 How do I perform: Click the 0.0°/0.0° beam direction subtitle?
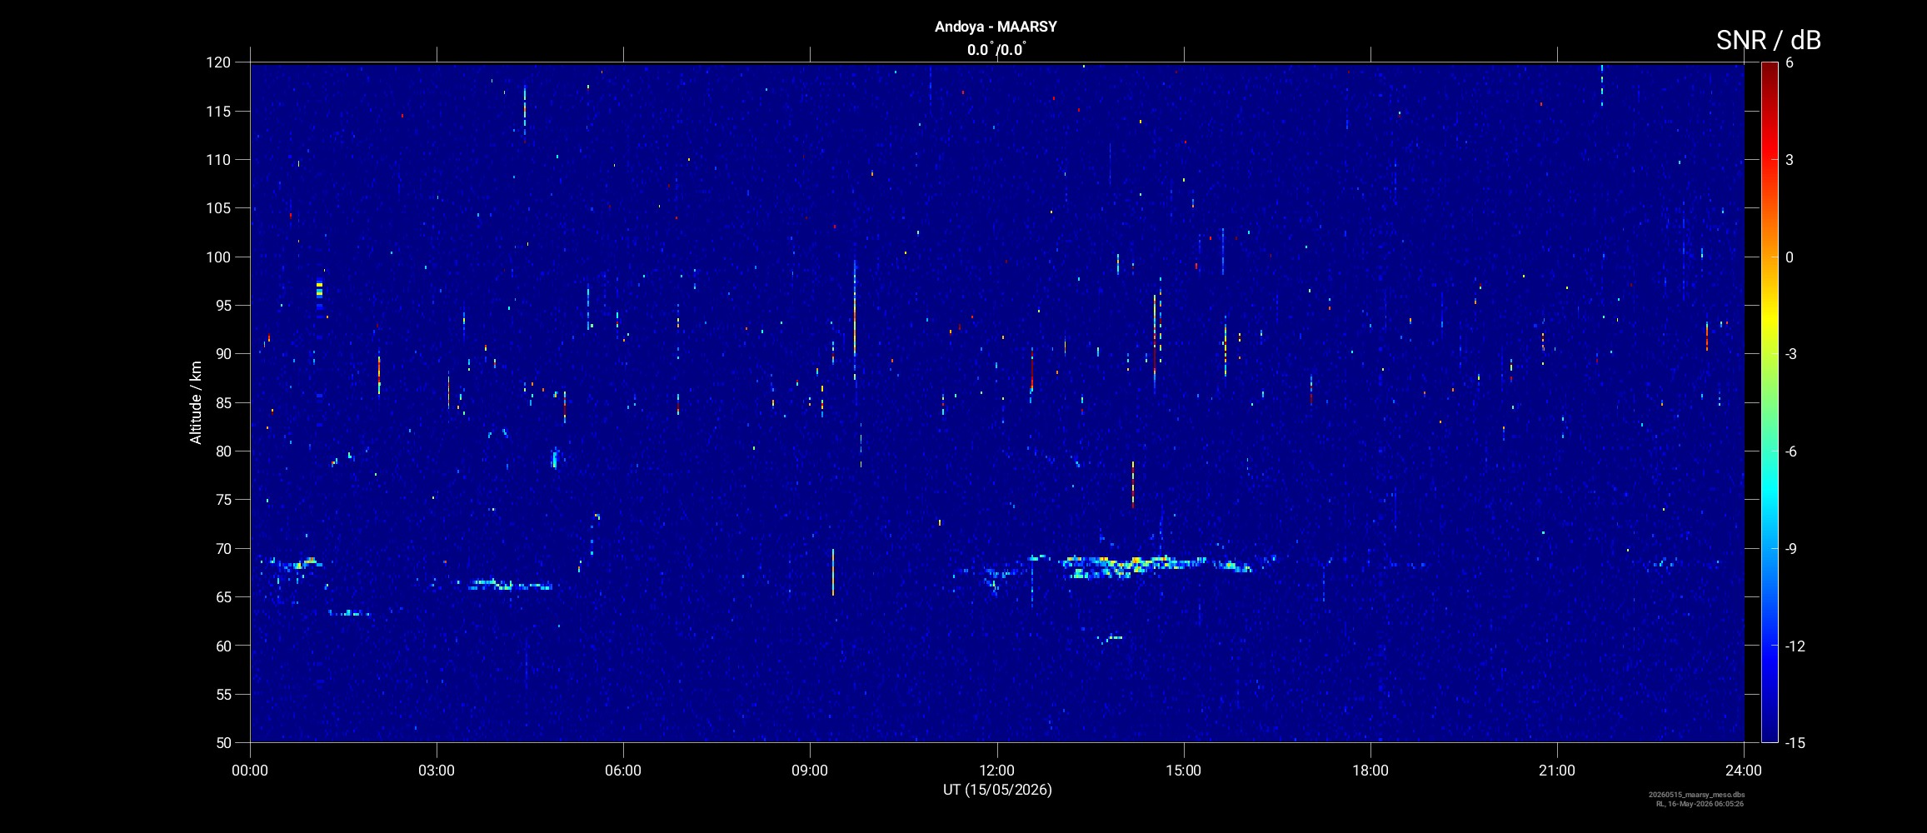tap(996, 50)
